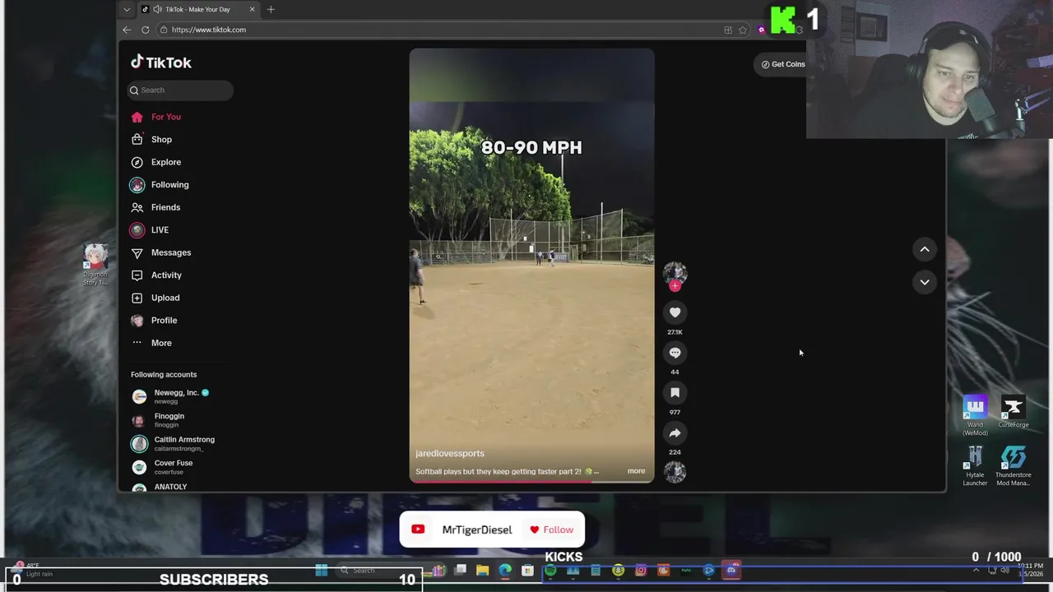The image size is (1053, 592).
Task: Share the video with arrow icon
Action: tap(675, 433)
